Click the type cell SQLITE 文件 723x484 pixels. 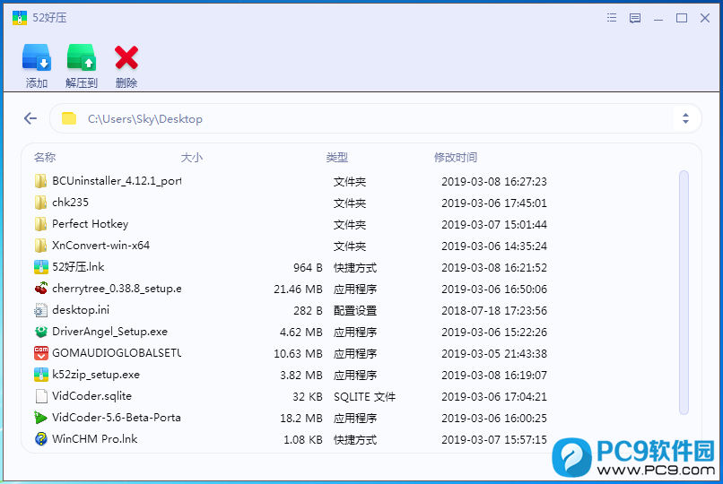365,396
